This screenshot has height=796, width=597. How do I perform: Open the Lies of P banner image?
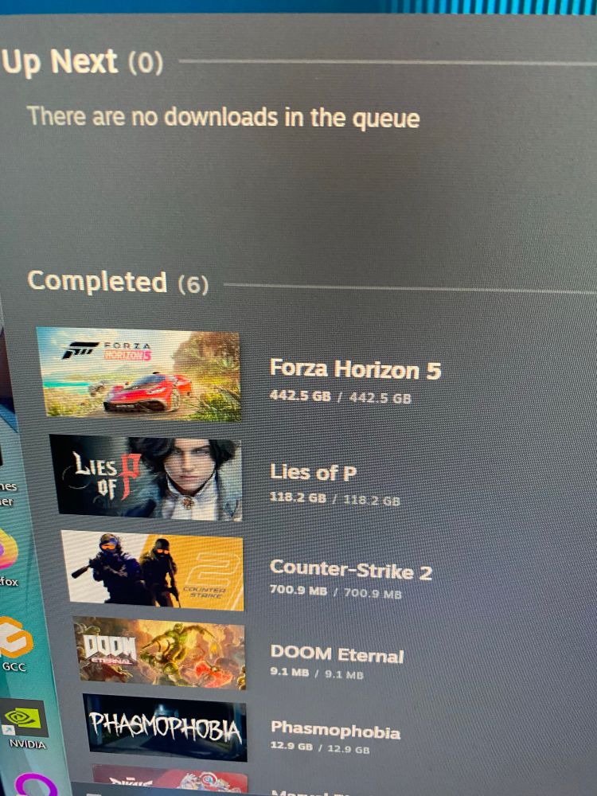pyautogui.click(x=146, y=477)
